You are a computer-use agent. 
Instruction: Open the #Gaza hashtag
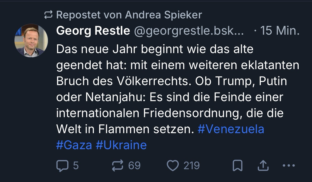coord(74,145)
